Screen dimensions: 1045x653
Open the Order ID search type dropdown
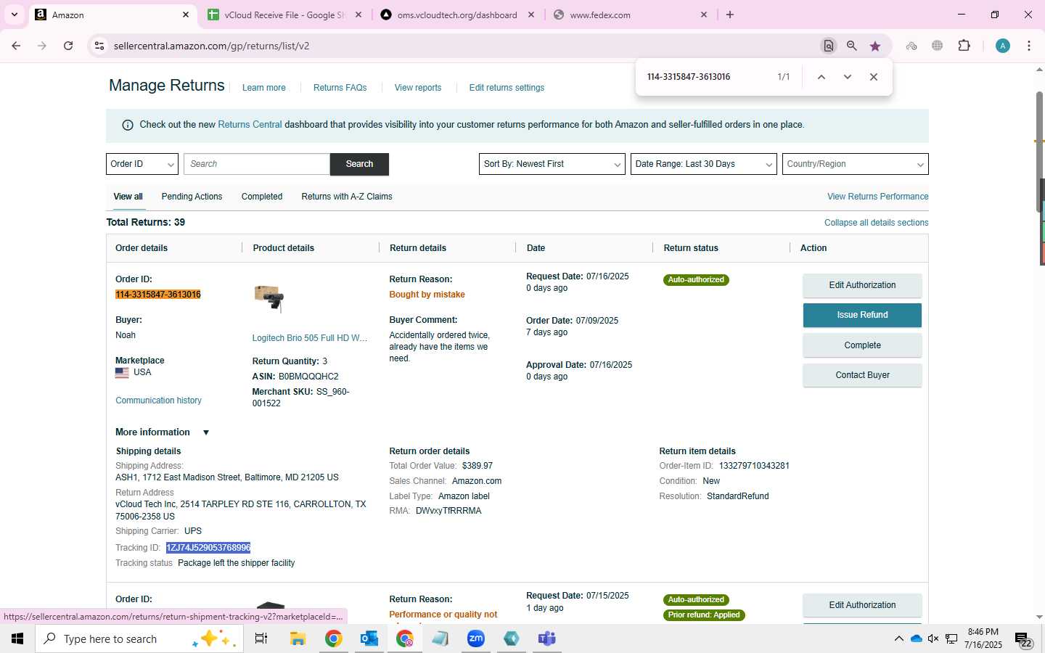pyautogui.click(x=142, y=164)
